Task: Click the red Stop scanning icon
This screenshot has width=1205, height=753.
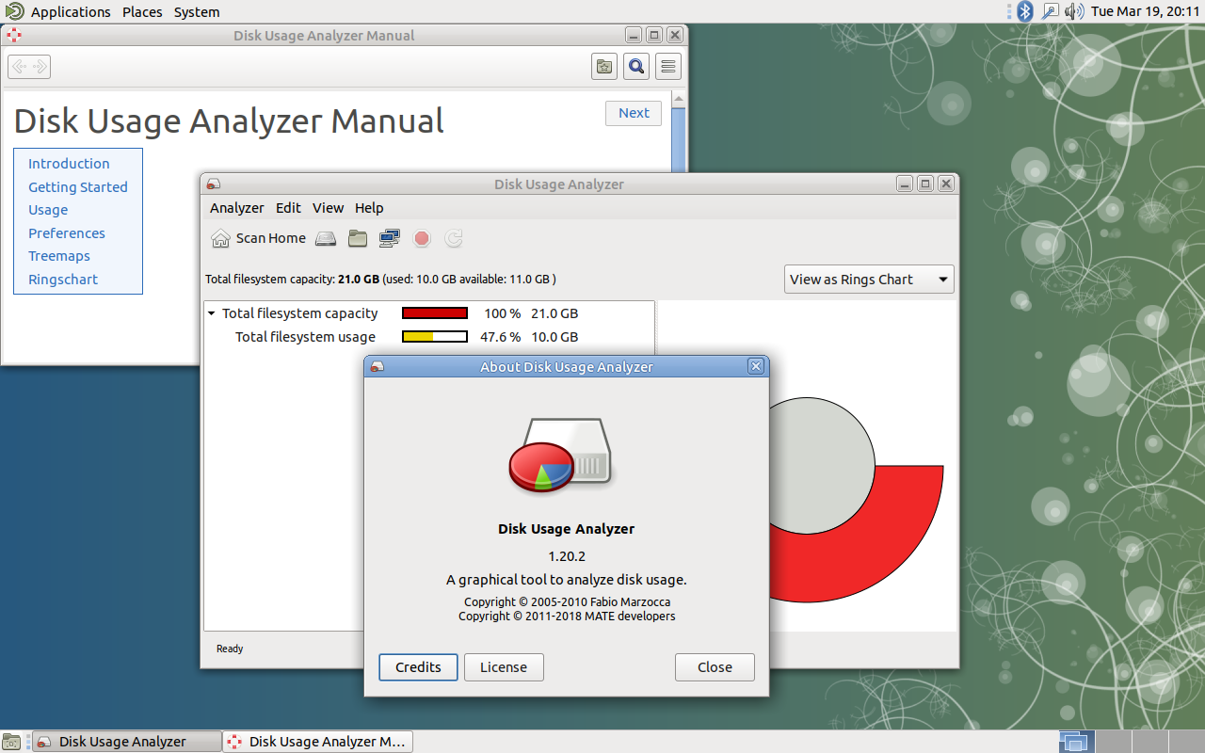Action: pyautogui.click(x=422, y=238)
